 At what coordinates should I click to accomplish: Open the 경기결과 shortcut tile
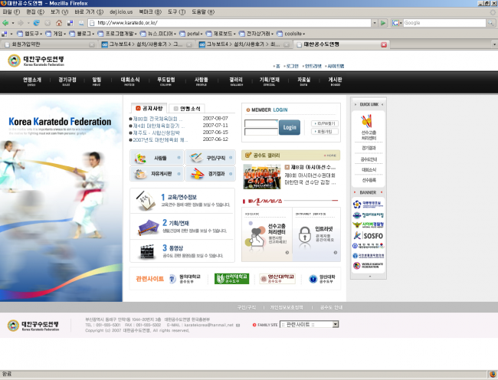[x=210, y=174]
